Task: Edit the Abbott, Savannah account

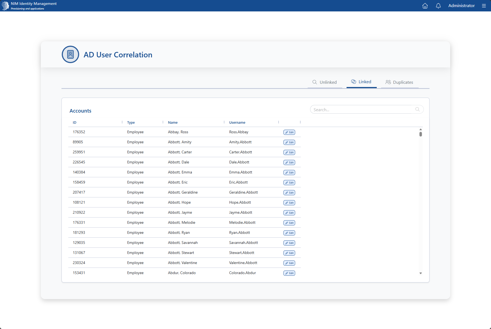Action: 289,243
